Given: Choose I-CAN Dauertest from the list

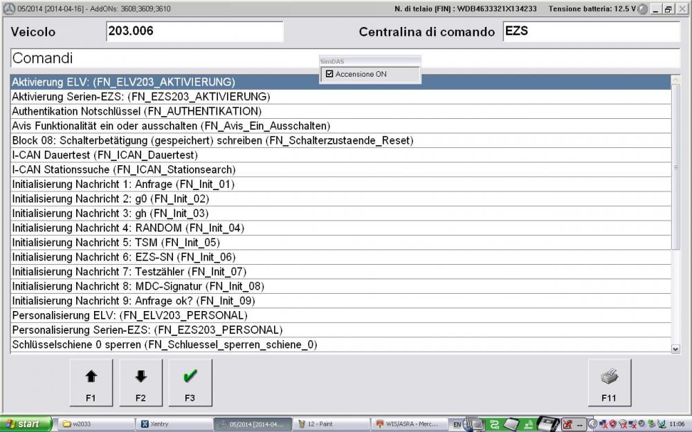Looking at the screenshot, I should coord(104,155).
